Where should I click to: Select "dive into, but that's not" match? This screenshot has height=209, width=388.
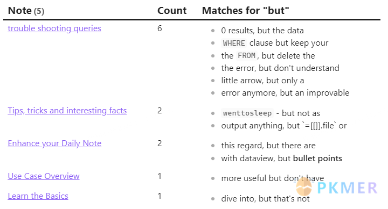point(265,199)
